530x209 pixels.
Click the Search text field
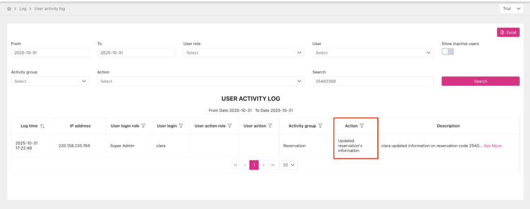click(373, 81)
